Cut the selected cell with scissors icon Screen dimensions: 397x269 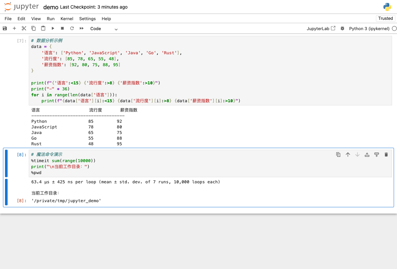point(24,28)
